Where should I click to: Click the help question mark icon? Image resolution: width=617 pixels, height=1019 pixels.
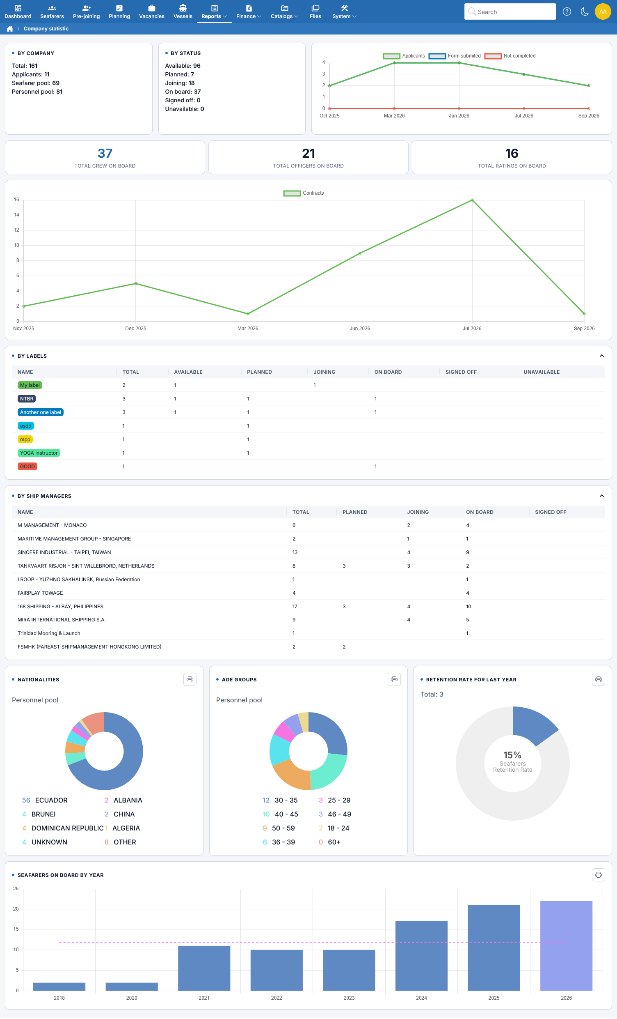pyautogui.click(x=567, y=12)
